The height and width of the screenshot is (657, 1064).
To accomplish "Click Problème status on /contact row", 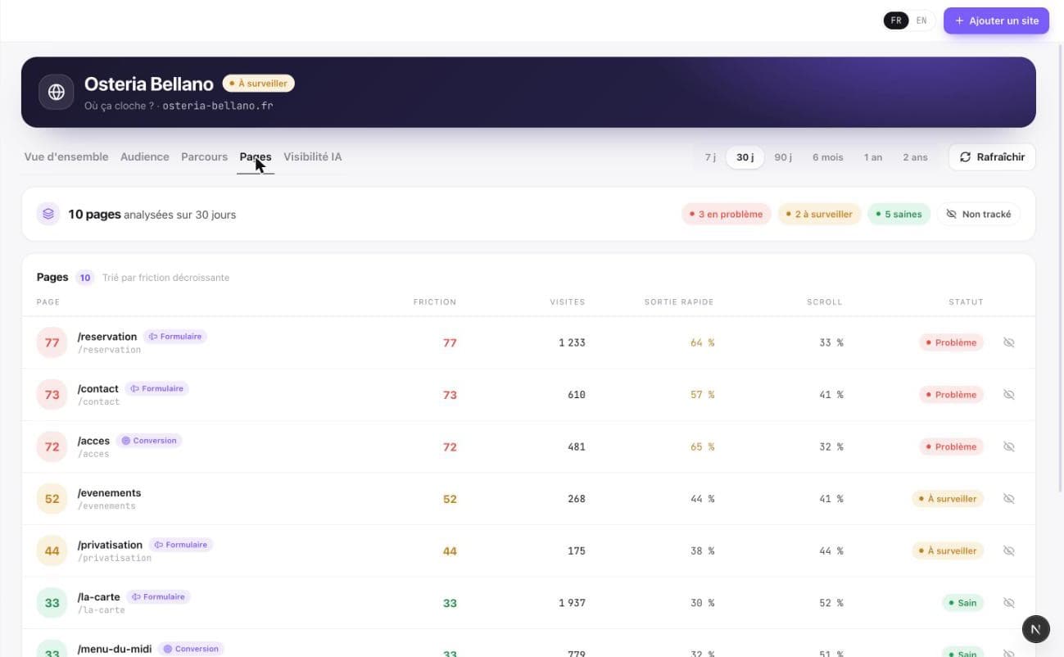I will pos(951,395).
